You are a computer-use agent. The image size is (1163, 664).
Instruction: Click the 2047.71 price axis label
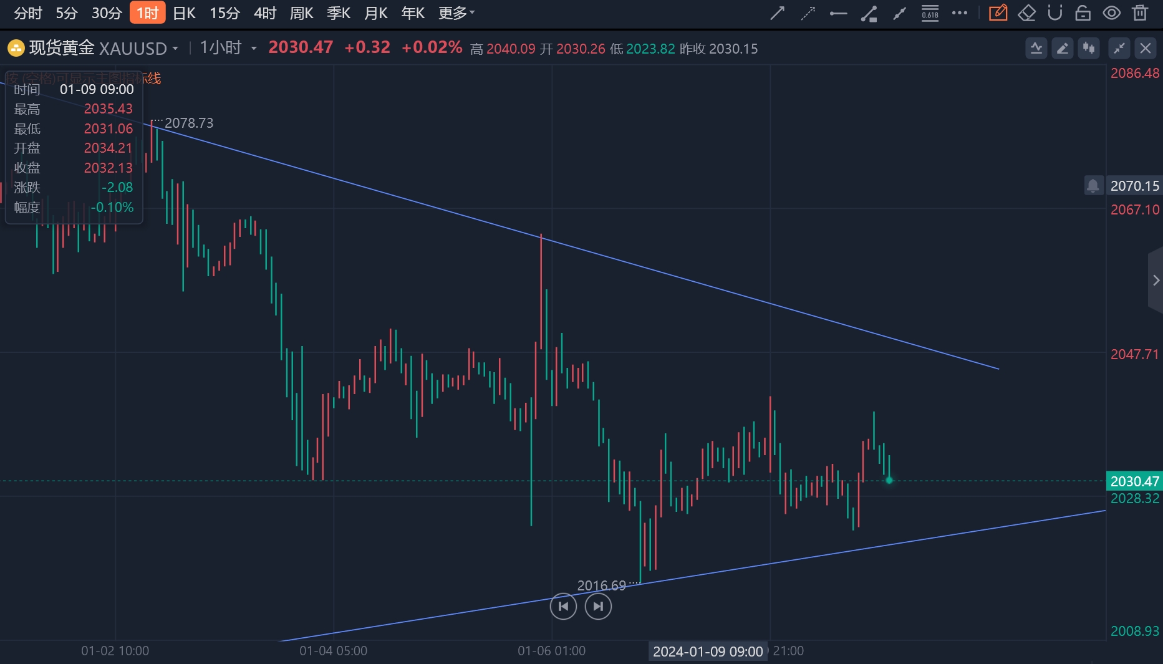[1135, 354]
